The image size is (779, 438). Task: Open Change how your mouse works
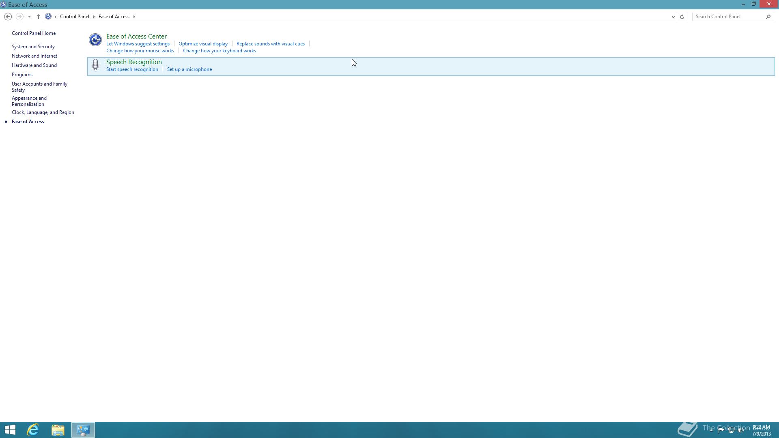(x=140, y=51)
